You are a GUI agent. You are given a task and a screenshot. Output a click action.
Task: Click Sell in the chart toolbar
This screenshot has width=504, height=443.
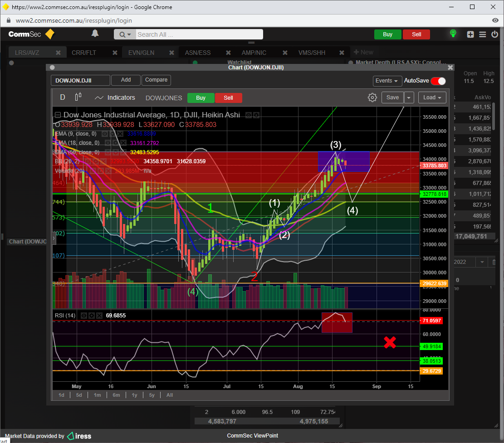(229, 97)
